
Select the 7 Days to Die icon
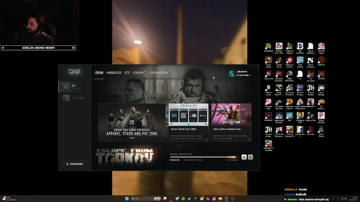coord(269,75)
